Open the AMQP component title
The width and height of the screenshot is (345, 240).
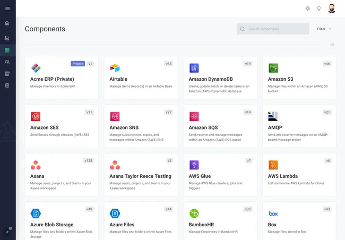(275, 127)
